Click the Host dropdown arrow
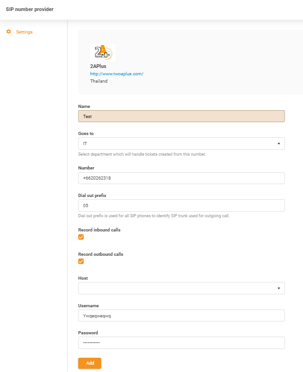Screen dimensions: 303x372 tap(278, 288)
